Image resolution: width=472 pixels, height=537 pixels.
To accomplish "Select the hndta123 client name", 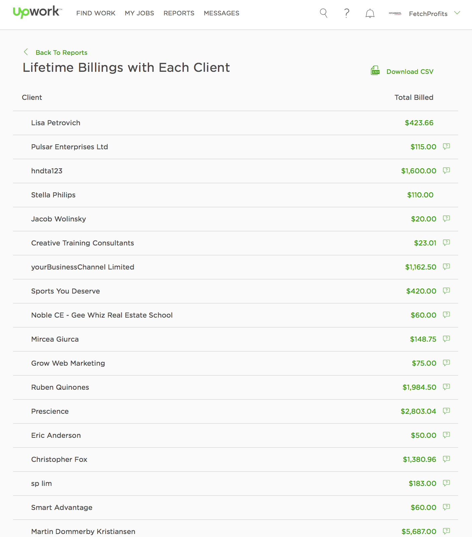I will (x=47, y=171).
